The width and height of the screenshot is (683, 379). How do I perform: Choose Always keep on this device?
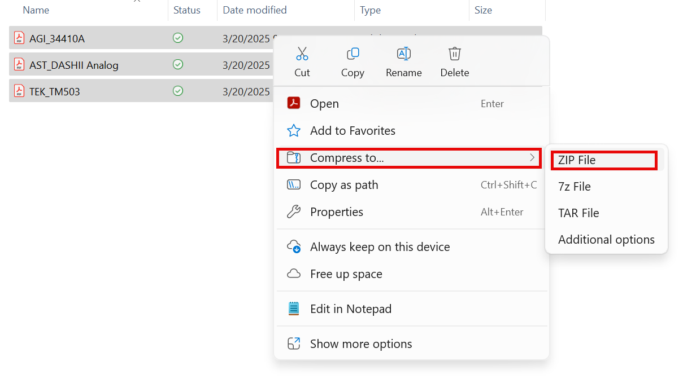(380, 247)
